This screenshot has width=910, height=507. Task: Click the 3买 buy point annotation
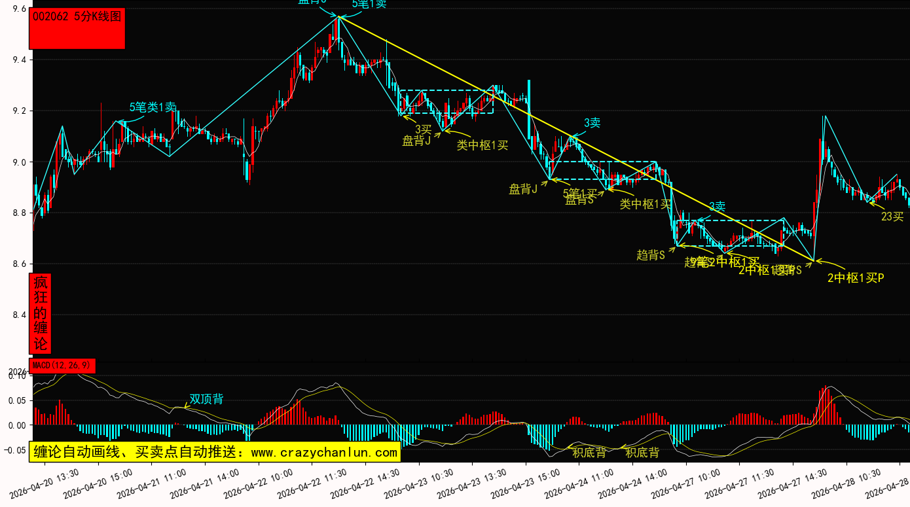point(423,130)
